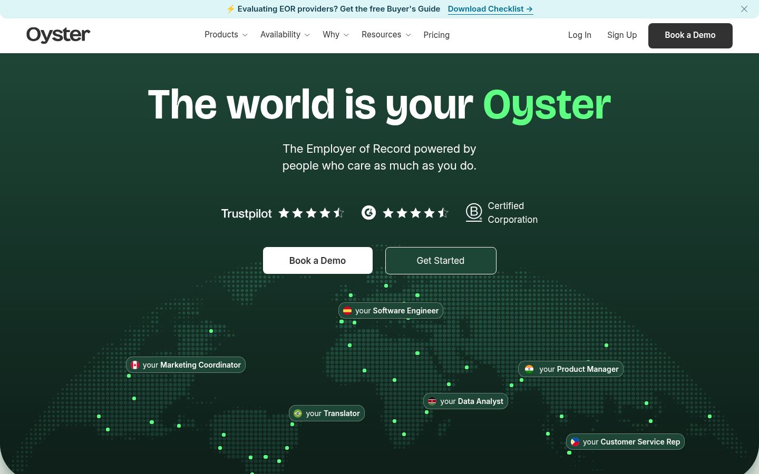759x474 pixels.
Task: Click the B Corp certified logo
Action: pos(474,213)
